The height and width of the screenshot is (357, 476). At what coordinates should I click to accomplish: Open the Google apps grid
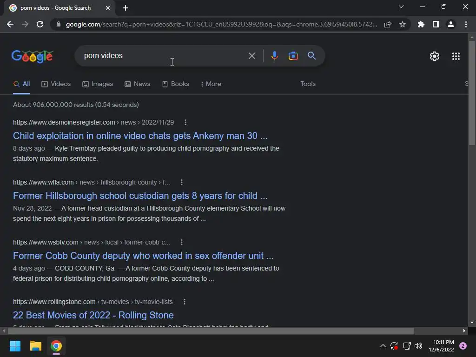coord(456,56)
